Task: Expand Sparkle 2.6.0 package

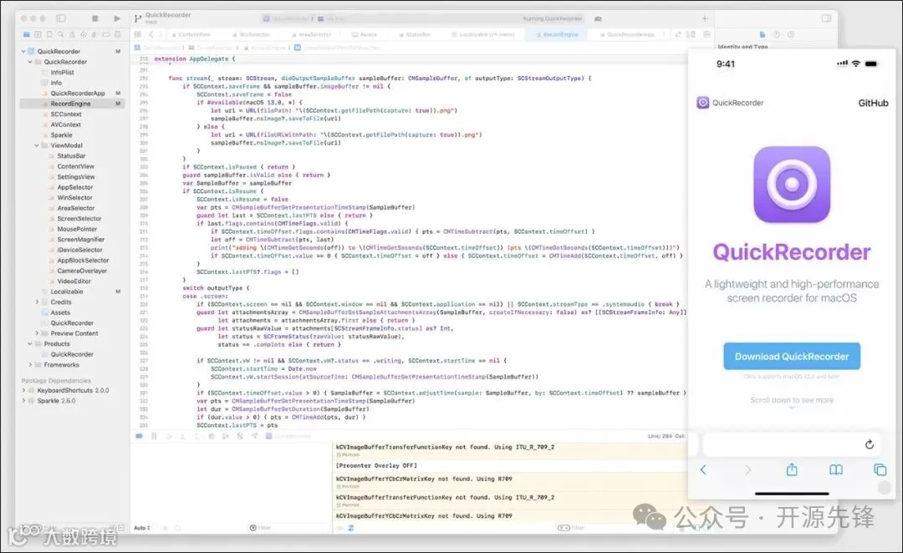Action: point(23,400)
